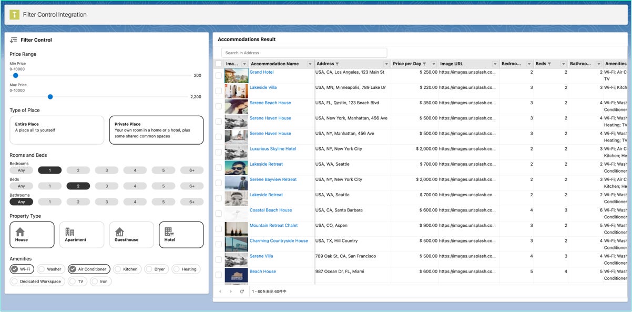This screenshot has height=312, width=632.
Task: Click the Search in Address field
Action: tap(304, 53)
